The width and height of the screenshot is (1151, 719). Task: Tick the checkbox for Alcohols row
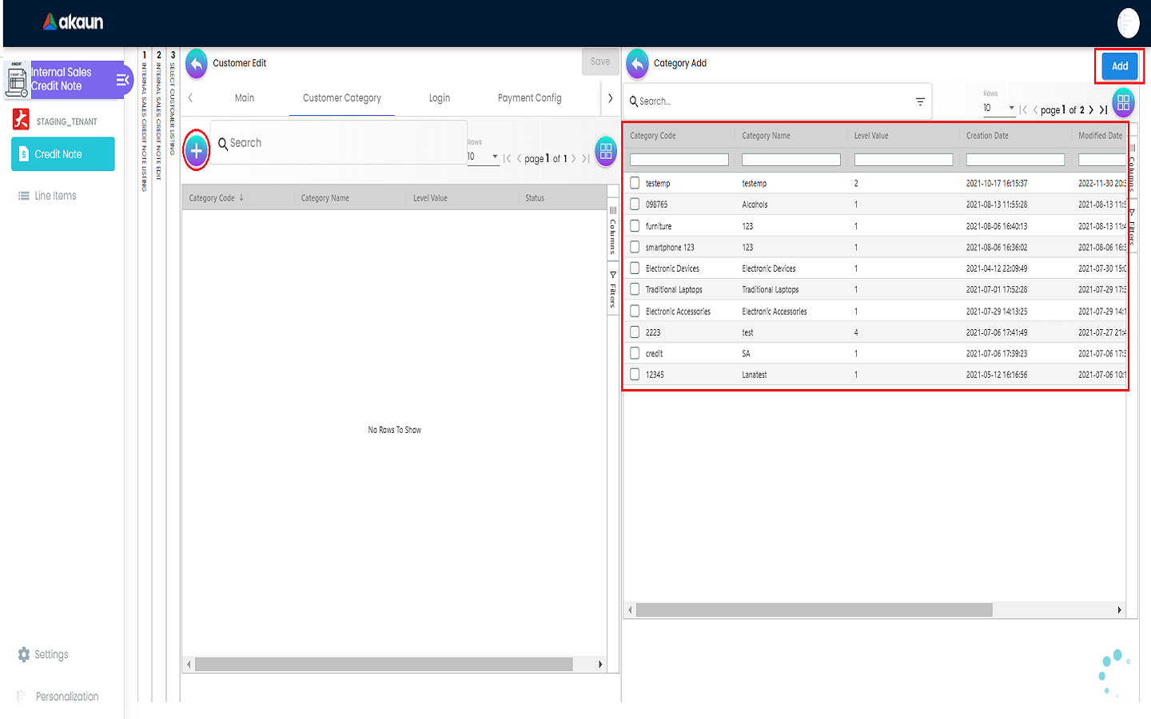(x=635, y=205)
